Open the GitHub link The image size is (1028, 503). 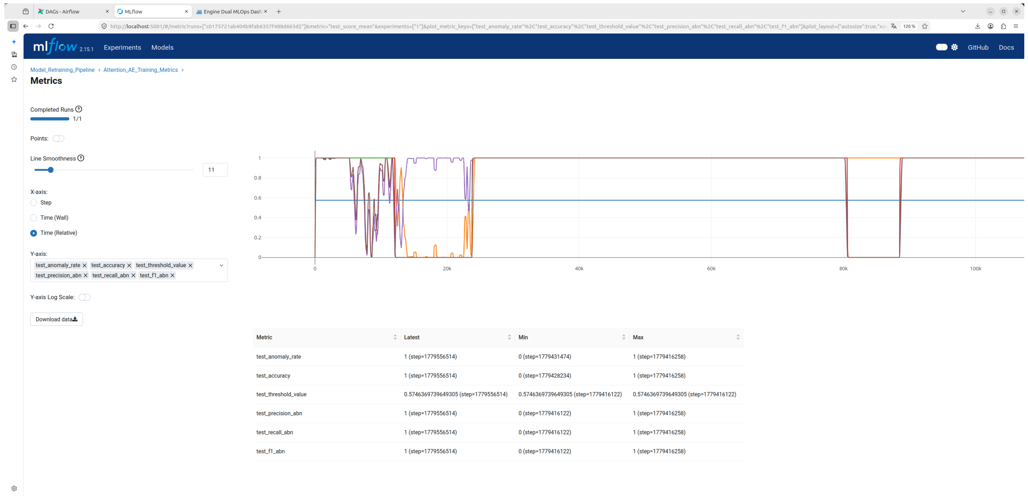[978, 47]
